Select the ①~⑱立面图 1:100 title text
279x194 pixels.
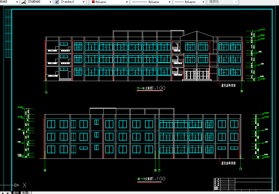click(x=151, y=88)
